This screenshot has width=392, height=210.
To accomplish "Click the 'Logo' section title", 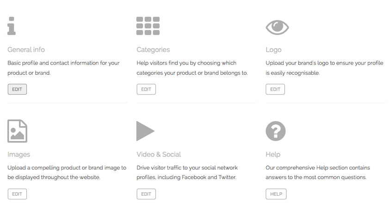I will 274,50.
